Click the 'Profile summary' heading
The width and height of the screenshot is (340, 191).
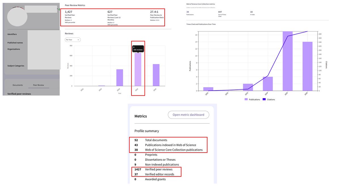pos(147,131)
